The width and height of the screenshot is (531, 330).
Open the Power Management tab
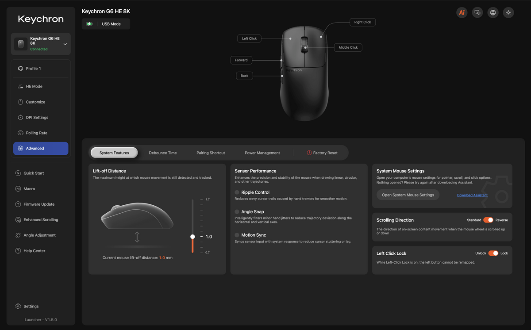(262, 153)
